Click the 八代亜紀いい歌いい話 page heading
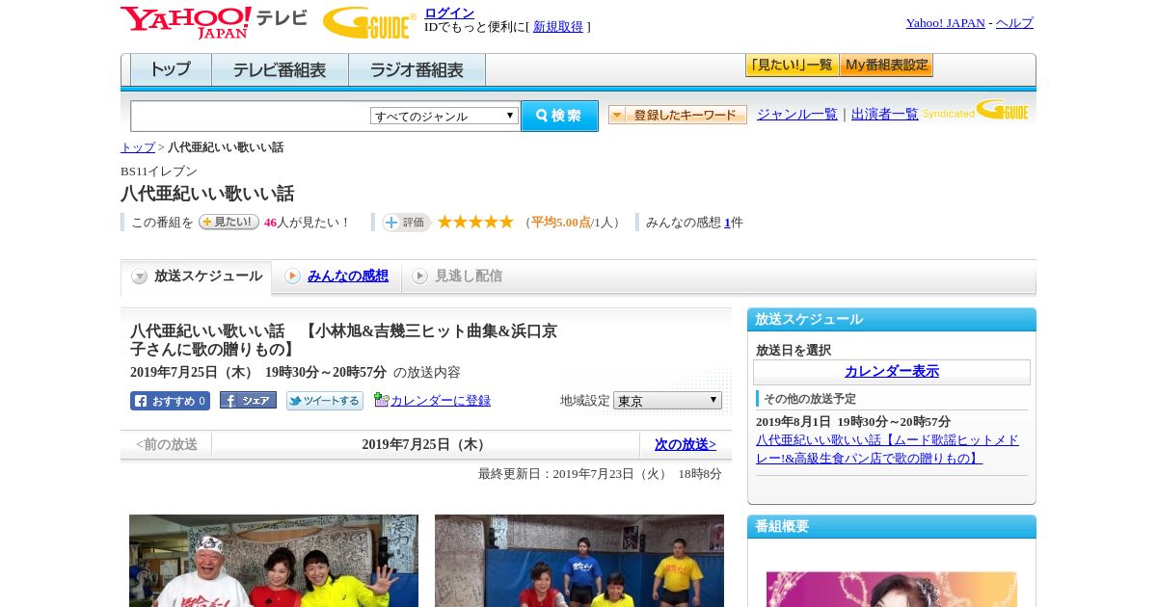1157x607 pixels. [207, 194]
